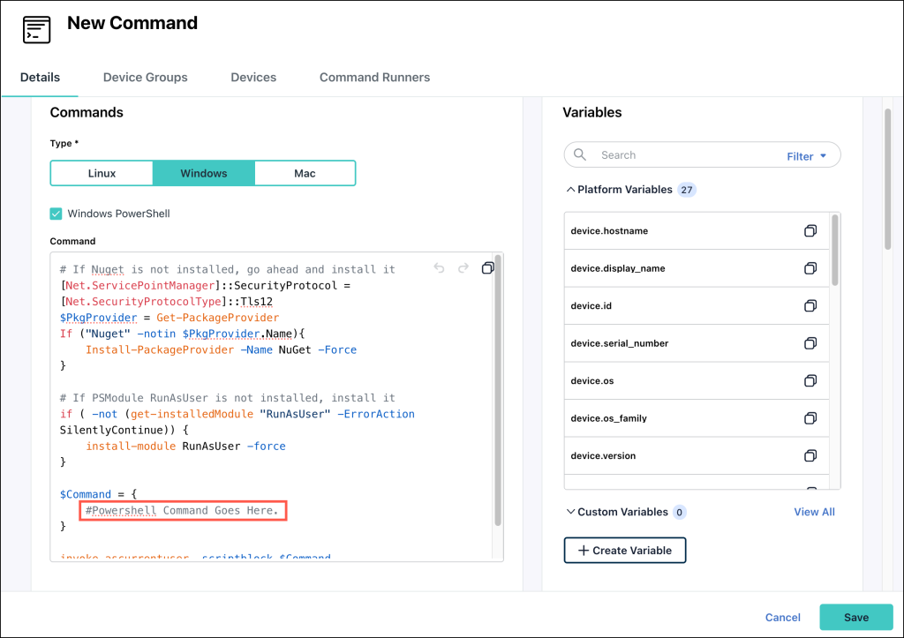Select Linux as the command type

pyautogui.click(x=102, y=173)
